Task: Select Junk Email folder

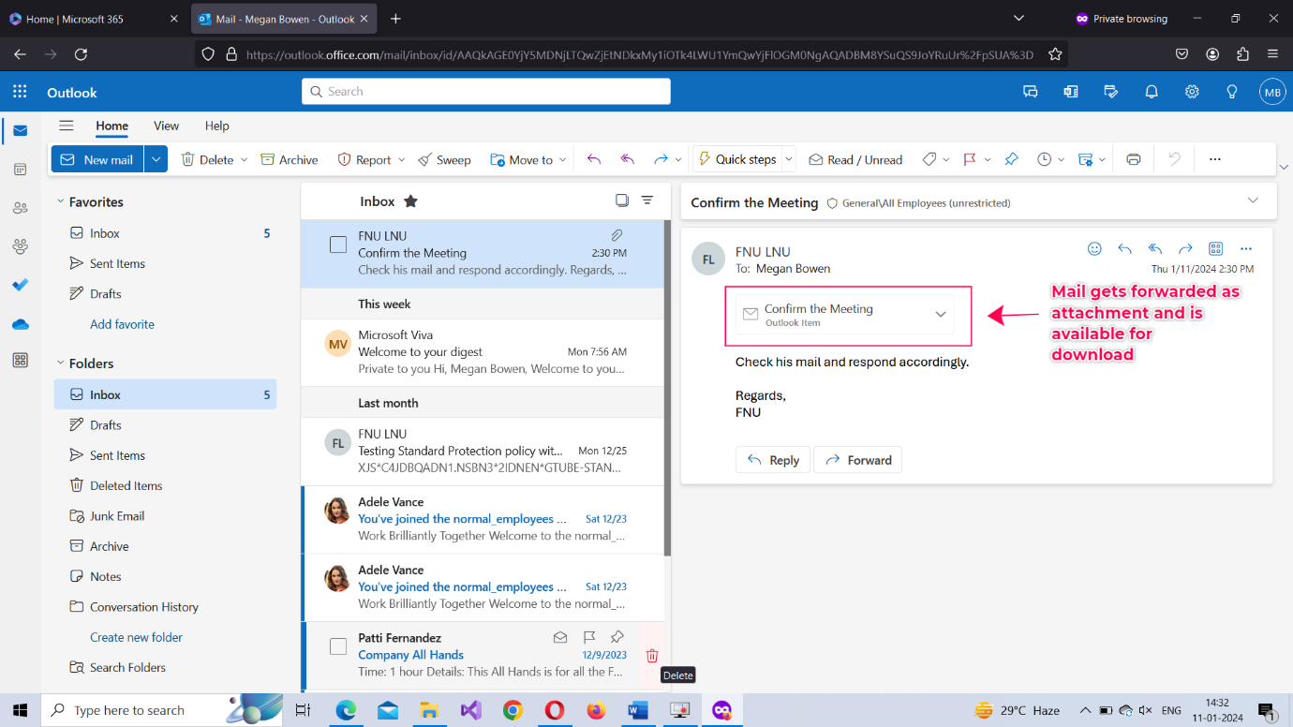Action: pos(117,515)
